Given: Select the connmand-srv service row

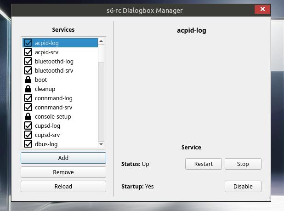Looking at the screenshot, I should pyautogui.click(x=60, y=107).
